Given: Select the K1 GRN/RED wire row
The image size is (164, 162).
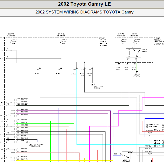Looking at the screenshot, I should (22, 125).
